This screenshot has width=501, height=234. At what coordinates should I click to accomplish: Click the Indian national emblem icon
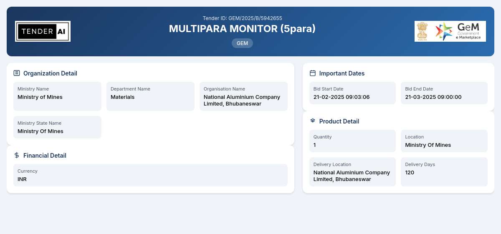[x=423, y=31]
